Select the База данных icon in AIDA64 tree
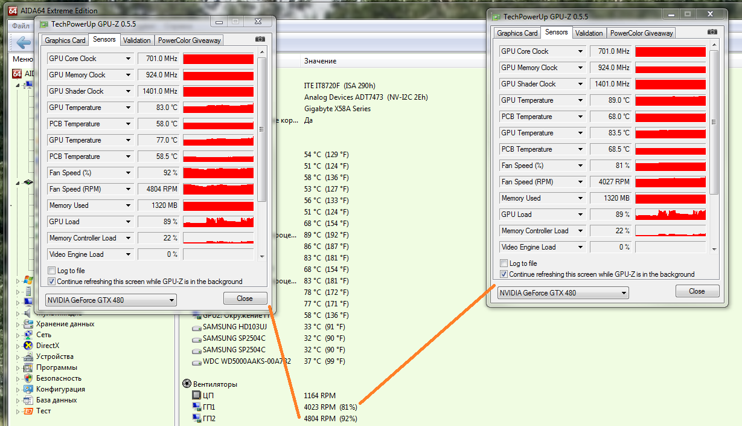 point(27,400)
